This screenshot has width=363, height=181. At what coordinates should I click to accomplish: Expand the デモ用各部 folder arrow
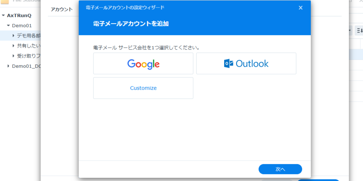pyautogui.click(x=13, y=35)
